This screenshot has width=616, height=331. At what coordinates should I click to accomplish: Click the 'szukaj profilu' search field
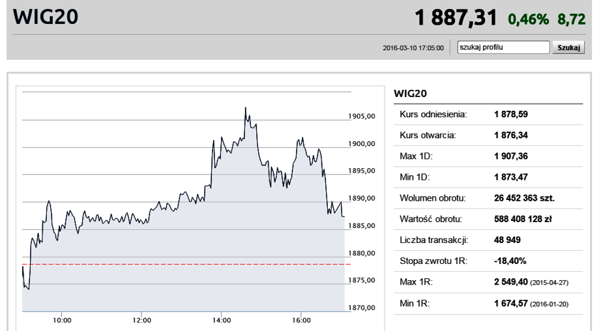pyautogui.click(x=503, y=47)
